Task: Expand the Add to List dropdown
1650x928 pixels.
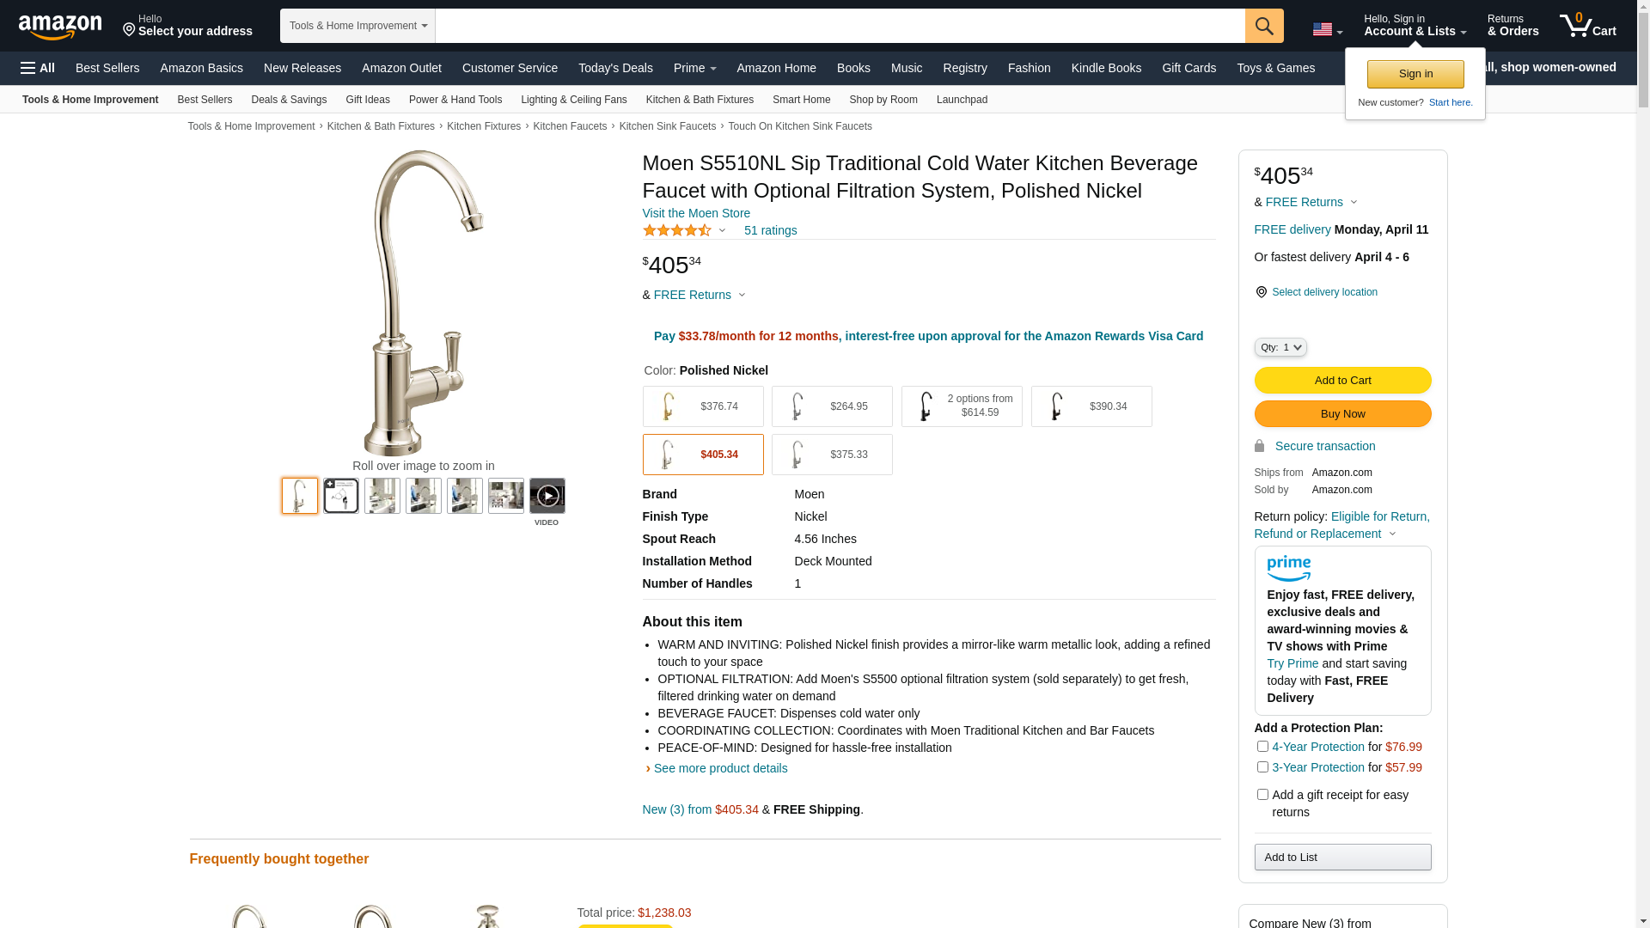Action: (x=1342, y=857)
